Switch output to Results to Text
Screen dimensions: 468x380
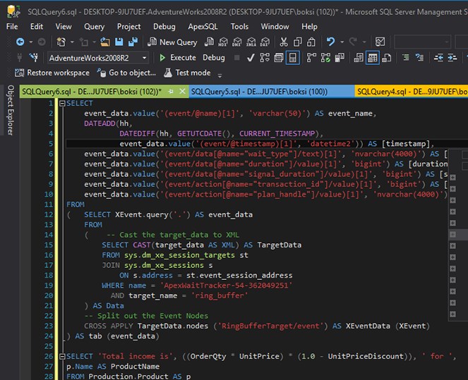click(359, 58)
